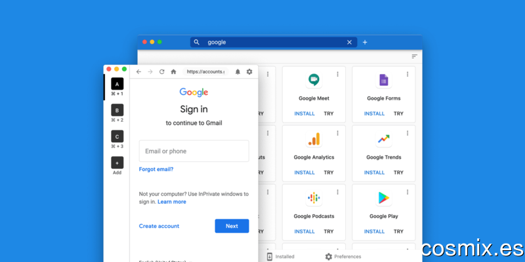Click the Google Meet app icon

click(x=314, y=80)
